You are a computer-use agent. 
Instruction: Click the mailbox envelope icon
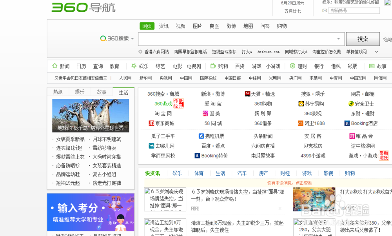(x=325, y=11)
